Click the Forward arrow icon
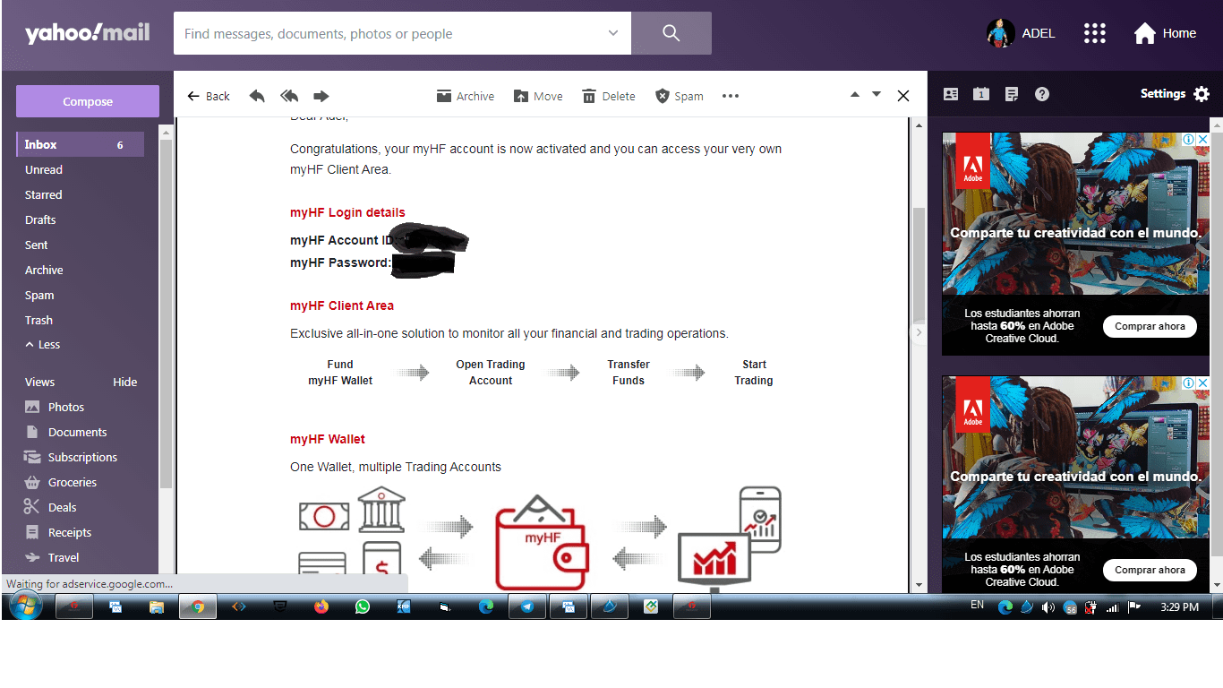 point(321,96)
